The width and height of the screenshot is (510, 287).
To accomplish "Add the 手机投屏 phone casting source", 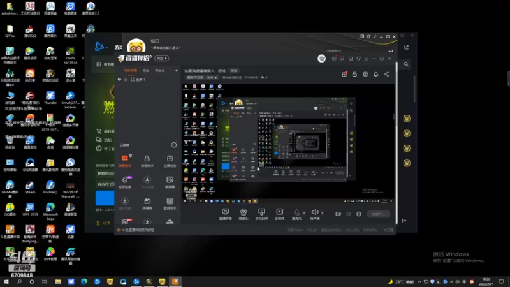I will [261, 214].
